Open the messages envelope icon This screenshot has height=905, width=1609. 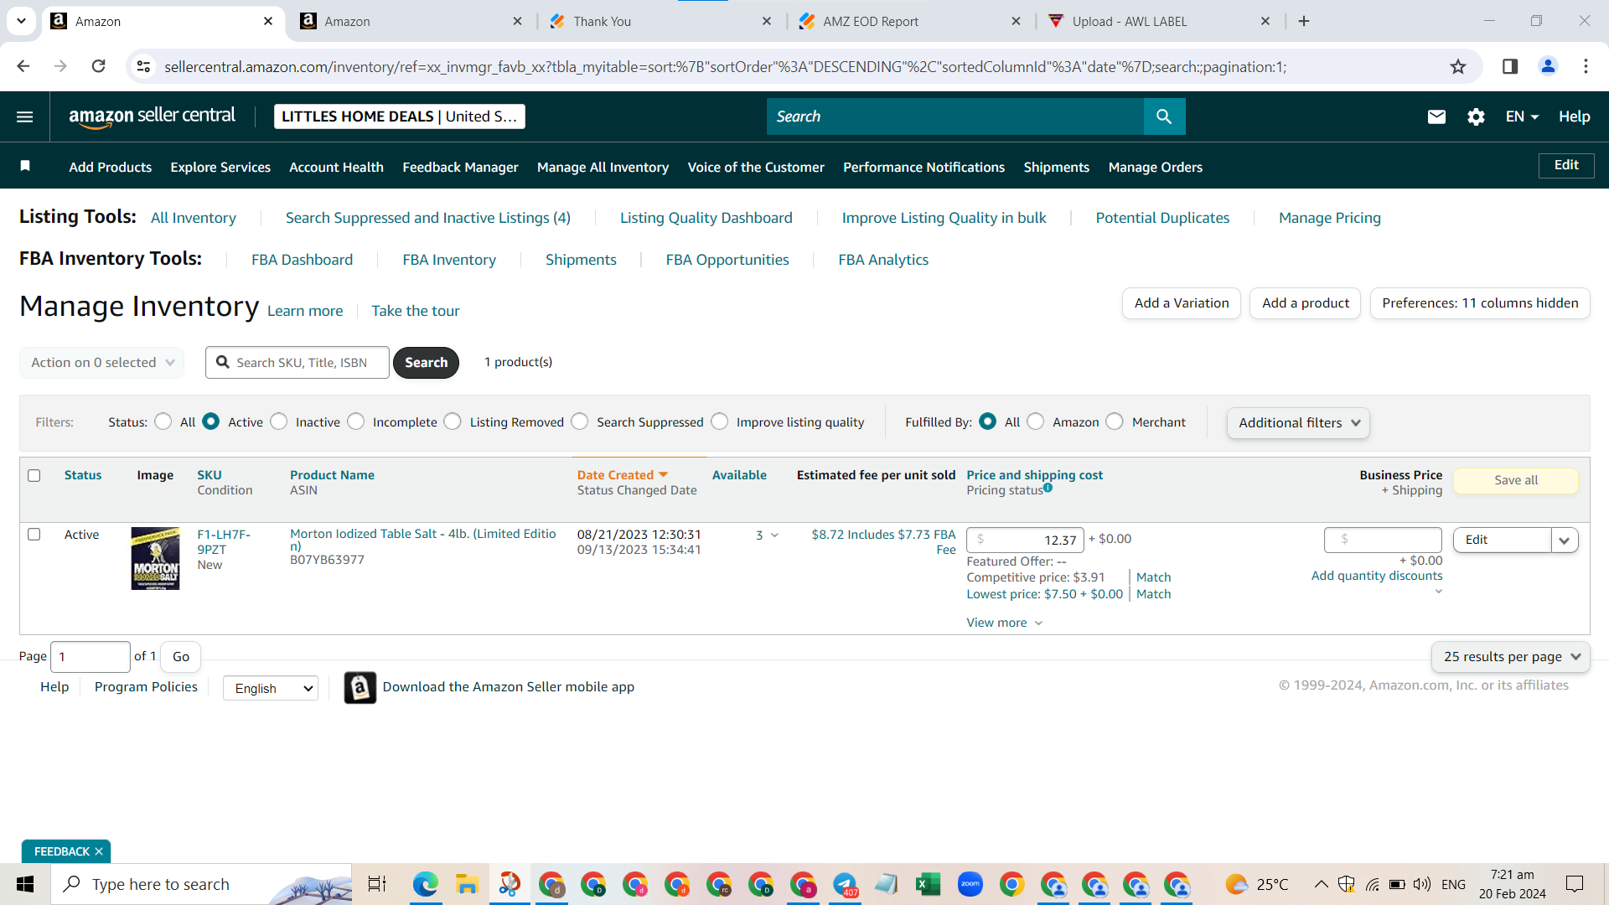pos(1436,116)
